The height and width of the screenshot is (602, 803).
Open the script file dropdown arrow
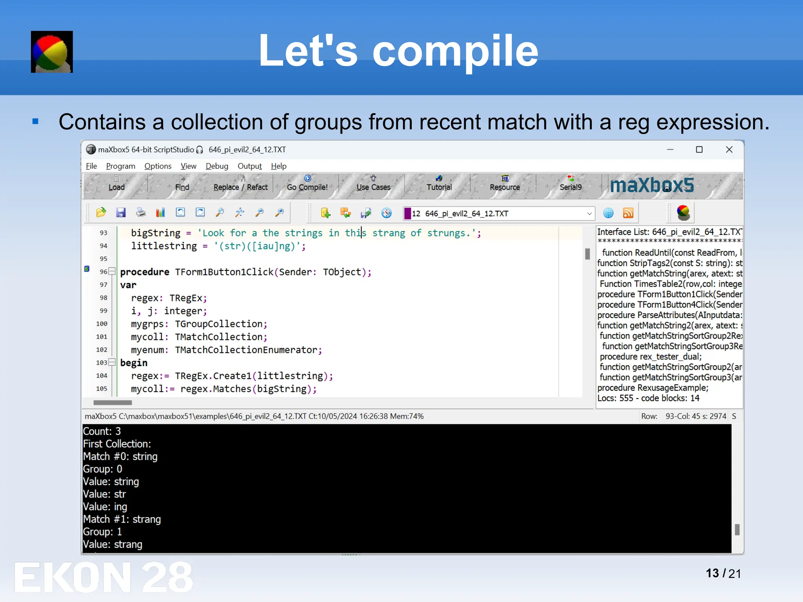589,214
